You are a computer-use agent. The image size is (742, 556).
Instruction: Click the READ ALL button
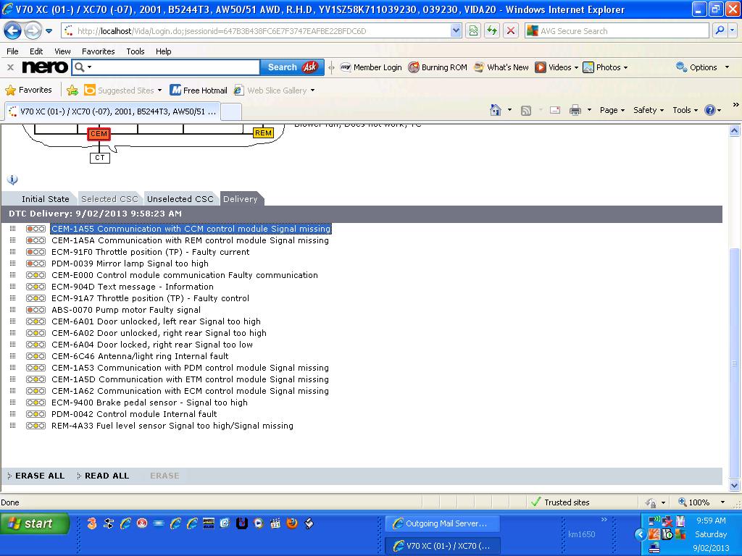pos(107,476)
